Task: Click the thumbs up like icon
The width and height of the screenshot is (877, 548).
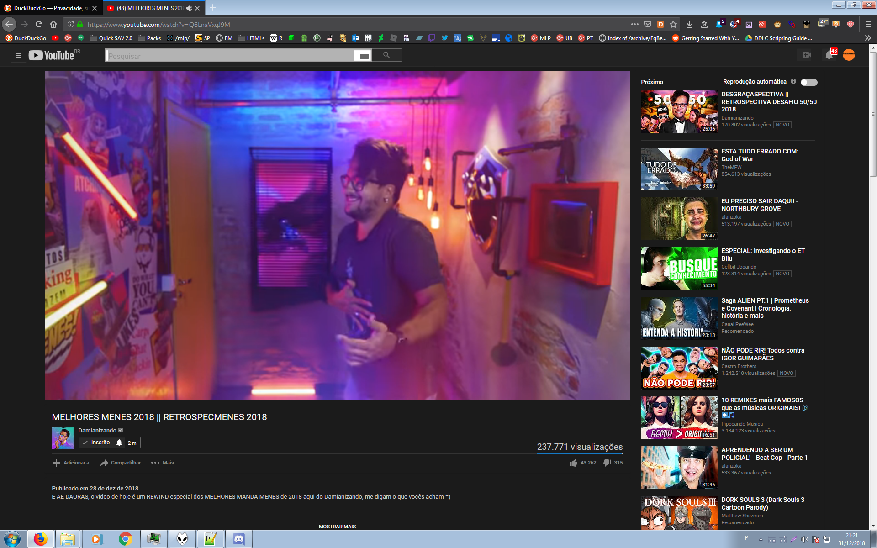Action: [573, 463]
